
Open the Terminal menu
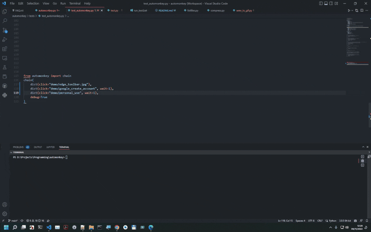pyautogui.click(x=75, y=3)
